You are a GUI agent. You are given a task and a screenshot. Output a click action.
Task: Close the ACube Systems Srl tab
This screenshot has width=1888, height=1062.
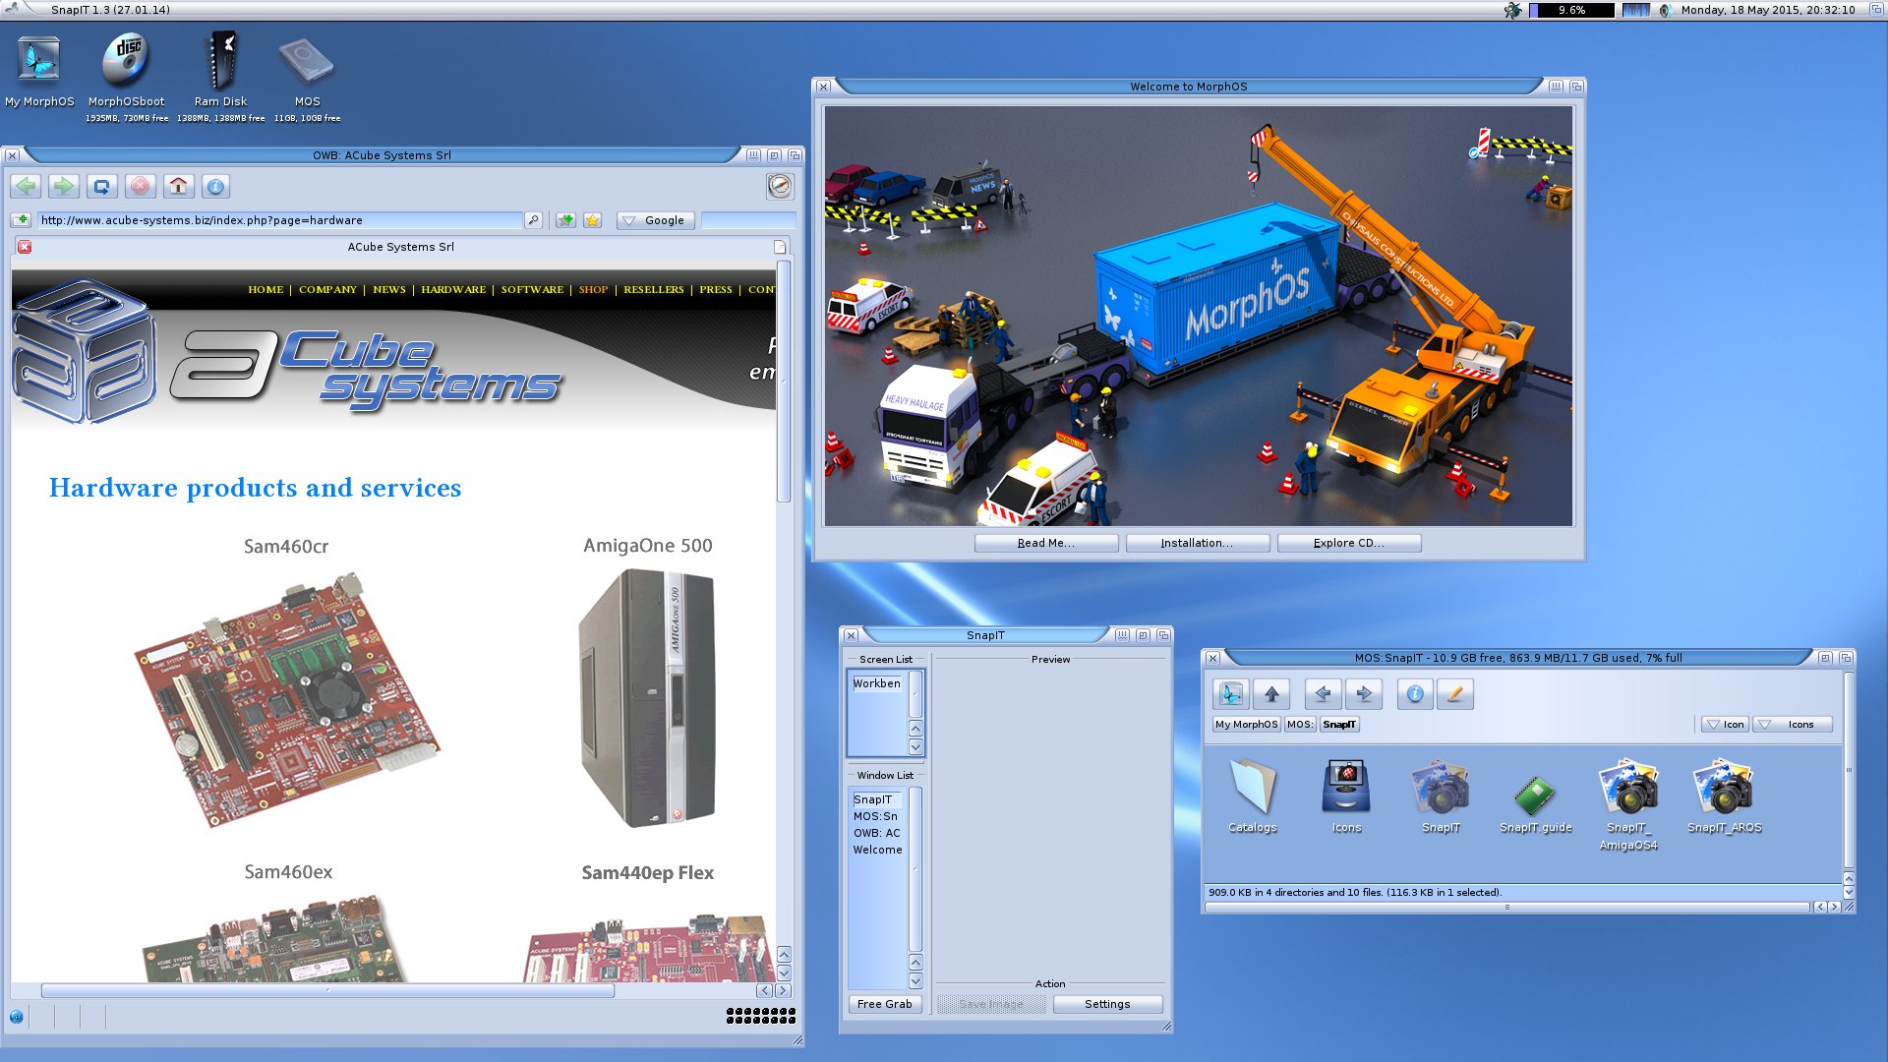point(26,247)
